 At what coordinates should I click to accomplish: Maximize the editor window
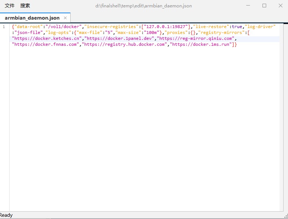pyautogui.click(x=264, y=6)
